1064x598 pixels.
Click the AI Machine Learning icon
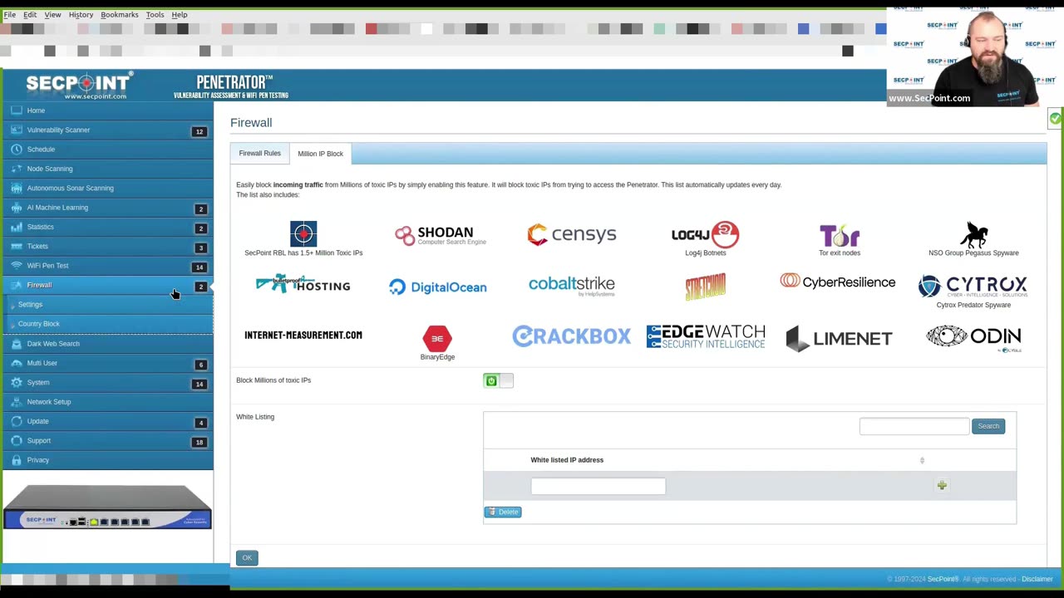[x=17, y=208]
